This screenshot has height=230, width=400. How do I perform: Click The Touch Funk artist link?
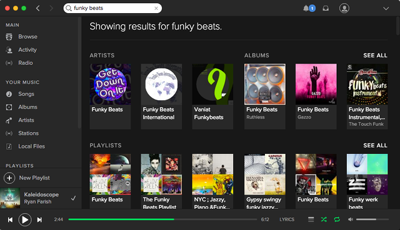[366, 124]
